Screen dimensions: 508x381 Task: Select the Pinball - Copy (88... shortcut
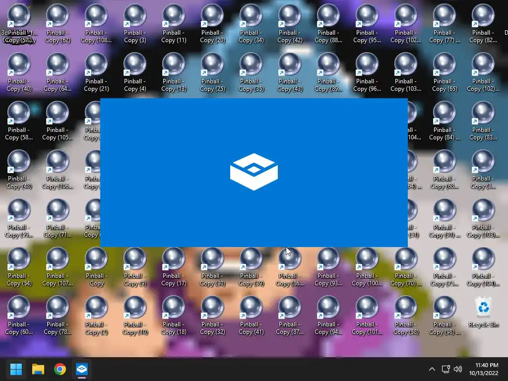tap(328, 24)
